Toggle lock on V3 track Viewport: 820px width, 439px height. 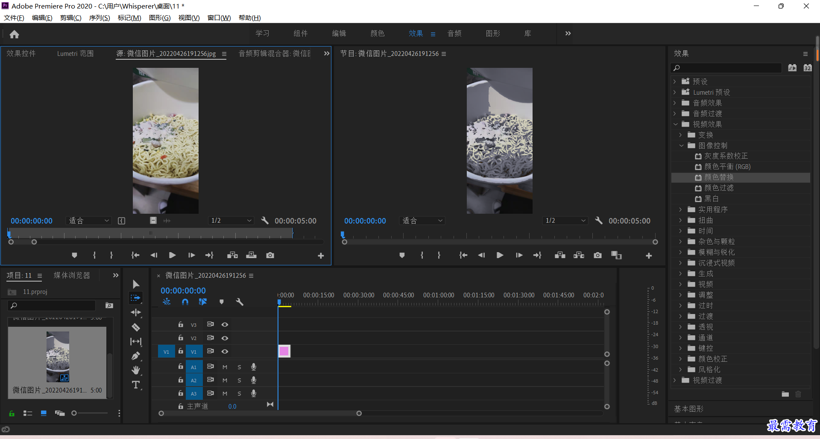[181, 325]
